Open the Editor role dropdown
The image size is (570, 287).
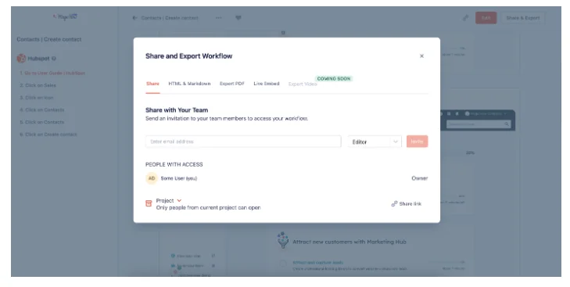375,142
